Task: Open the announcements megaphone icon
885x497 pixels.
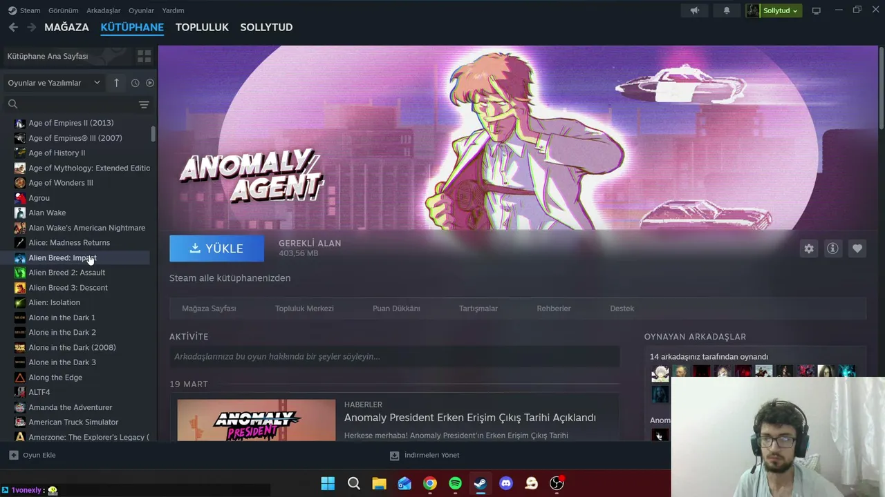Action: 695,10
